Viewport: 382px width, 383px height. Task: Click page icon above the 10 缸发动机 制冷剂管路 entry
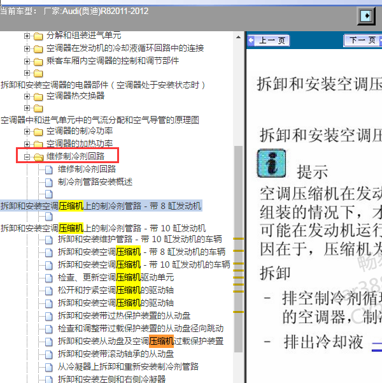[49, 216]
